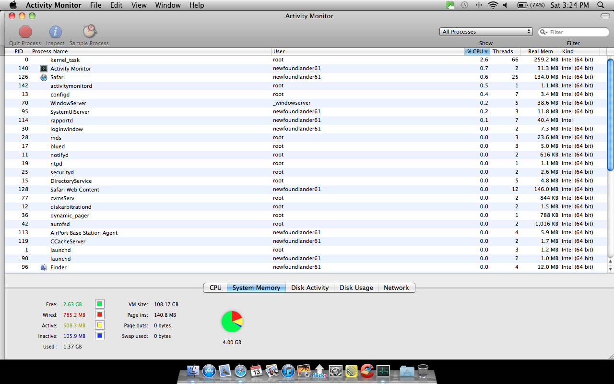Click the Spotlight search icon
The width and height of the screenshot is (614, 384).
coord(601,5)
